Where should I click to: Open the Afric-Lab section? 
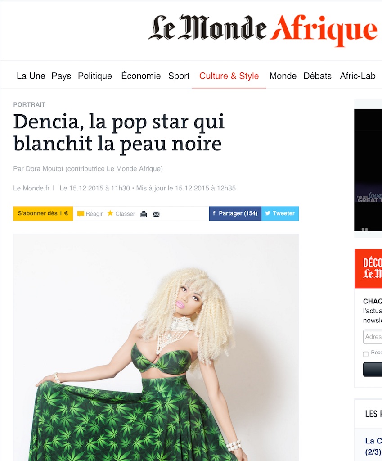(358, 76)
